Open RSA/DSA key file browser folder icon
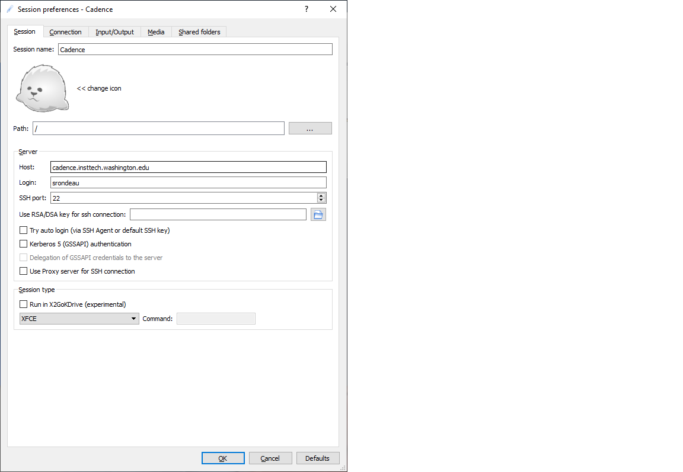The height and width of the screenshot is (472, 683). point(318,214)
